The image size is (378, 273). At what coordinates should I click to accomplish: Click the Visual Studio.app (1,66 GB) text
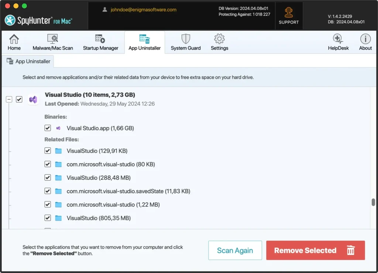(x=100, y=128)
